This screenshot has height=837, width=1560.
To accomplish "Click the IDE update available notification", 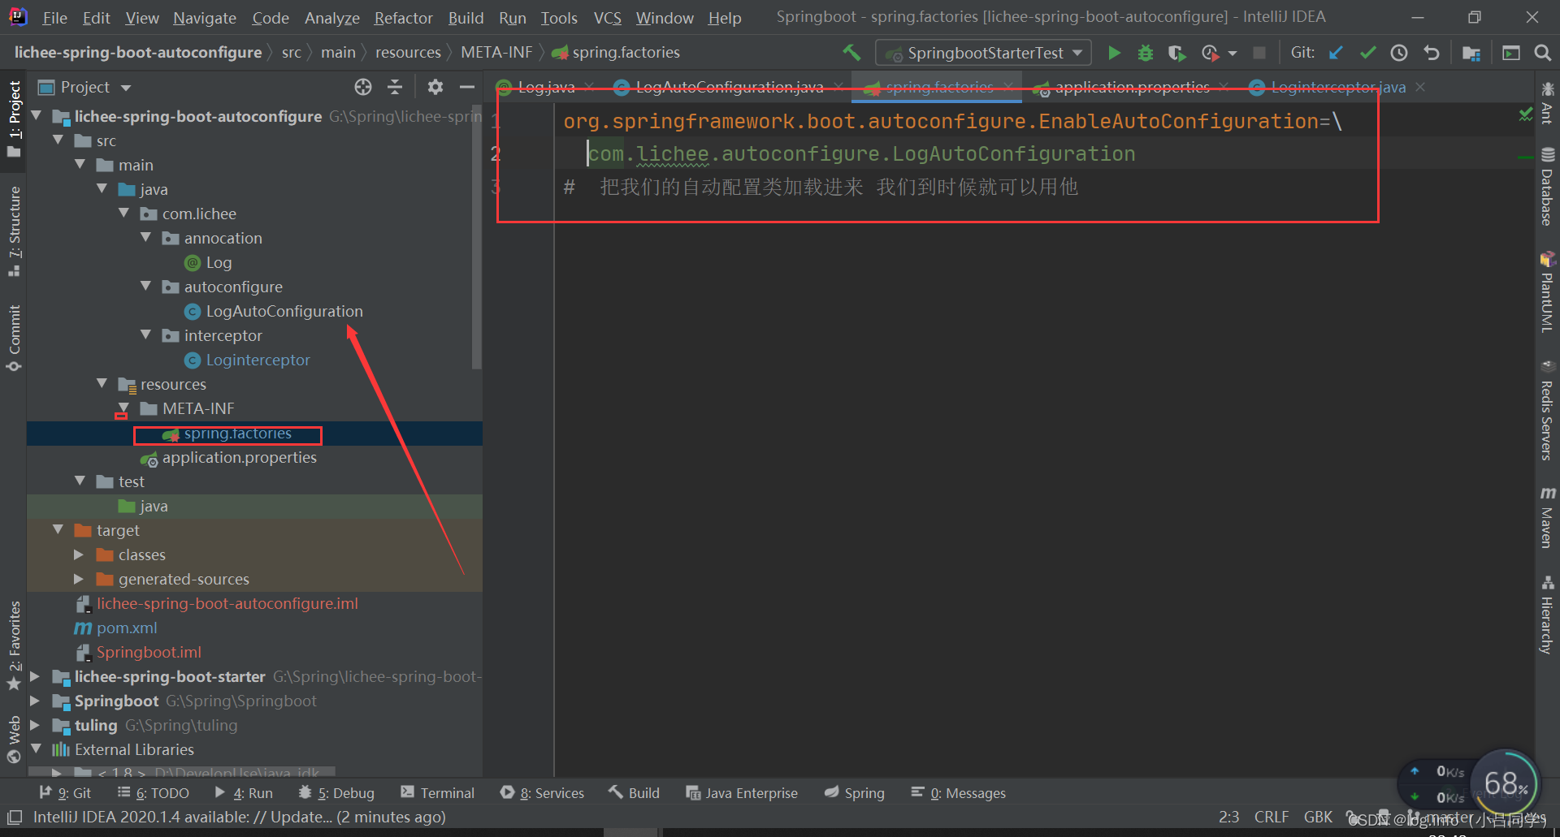I will pos(239,817).
